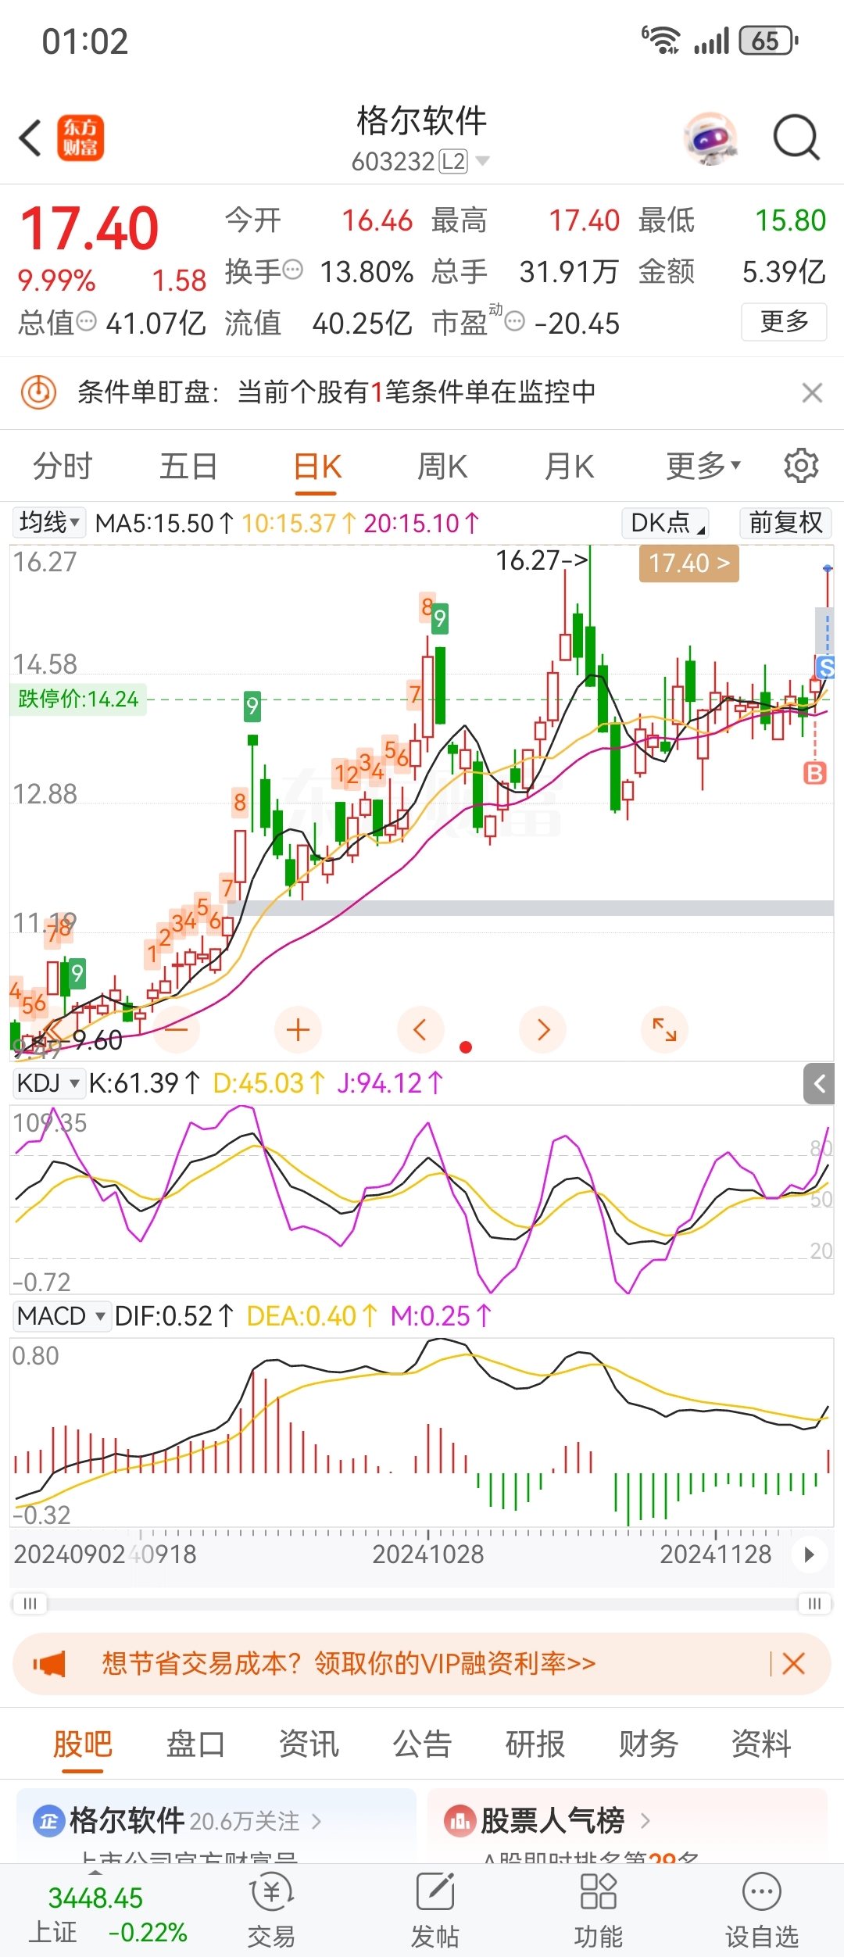The width and height of the screenshot is (844, 1957).
Task: Open the 盘口 tab
Action: coord(195,1744)
